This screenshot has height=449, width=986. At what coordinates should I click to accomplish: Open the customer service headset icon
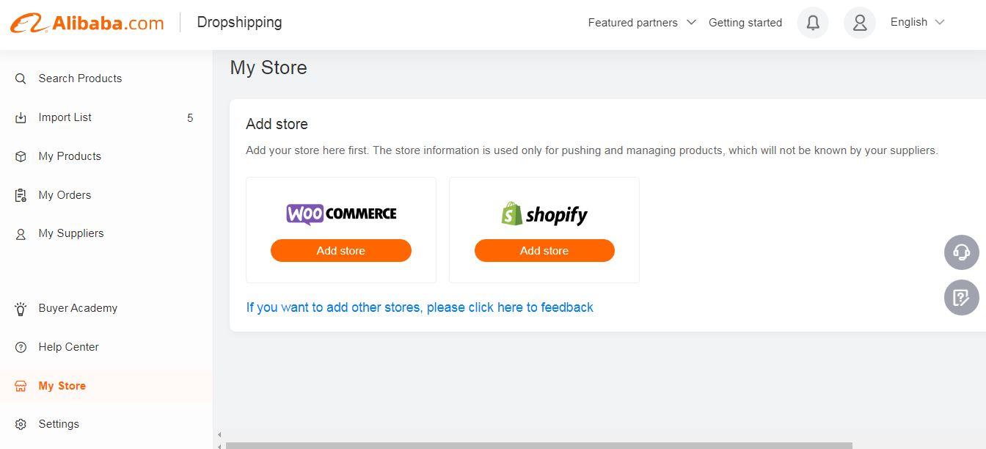pos(962,252)
